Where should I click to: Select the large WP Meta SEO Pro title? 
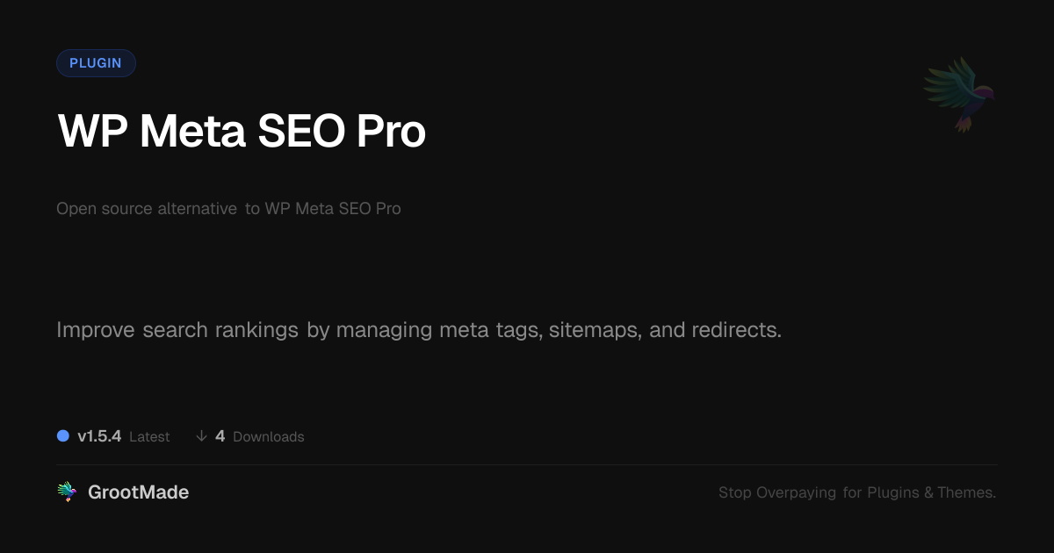(242, 132)
